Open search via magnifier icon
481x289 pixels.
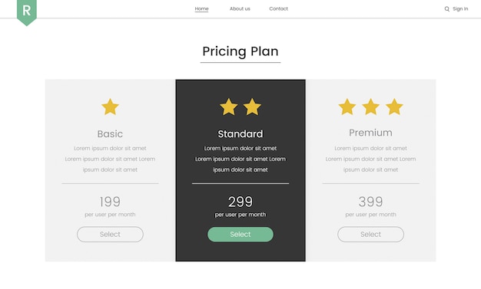[447, 9]
